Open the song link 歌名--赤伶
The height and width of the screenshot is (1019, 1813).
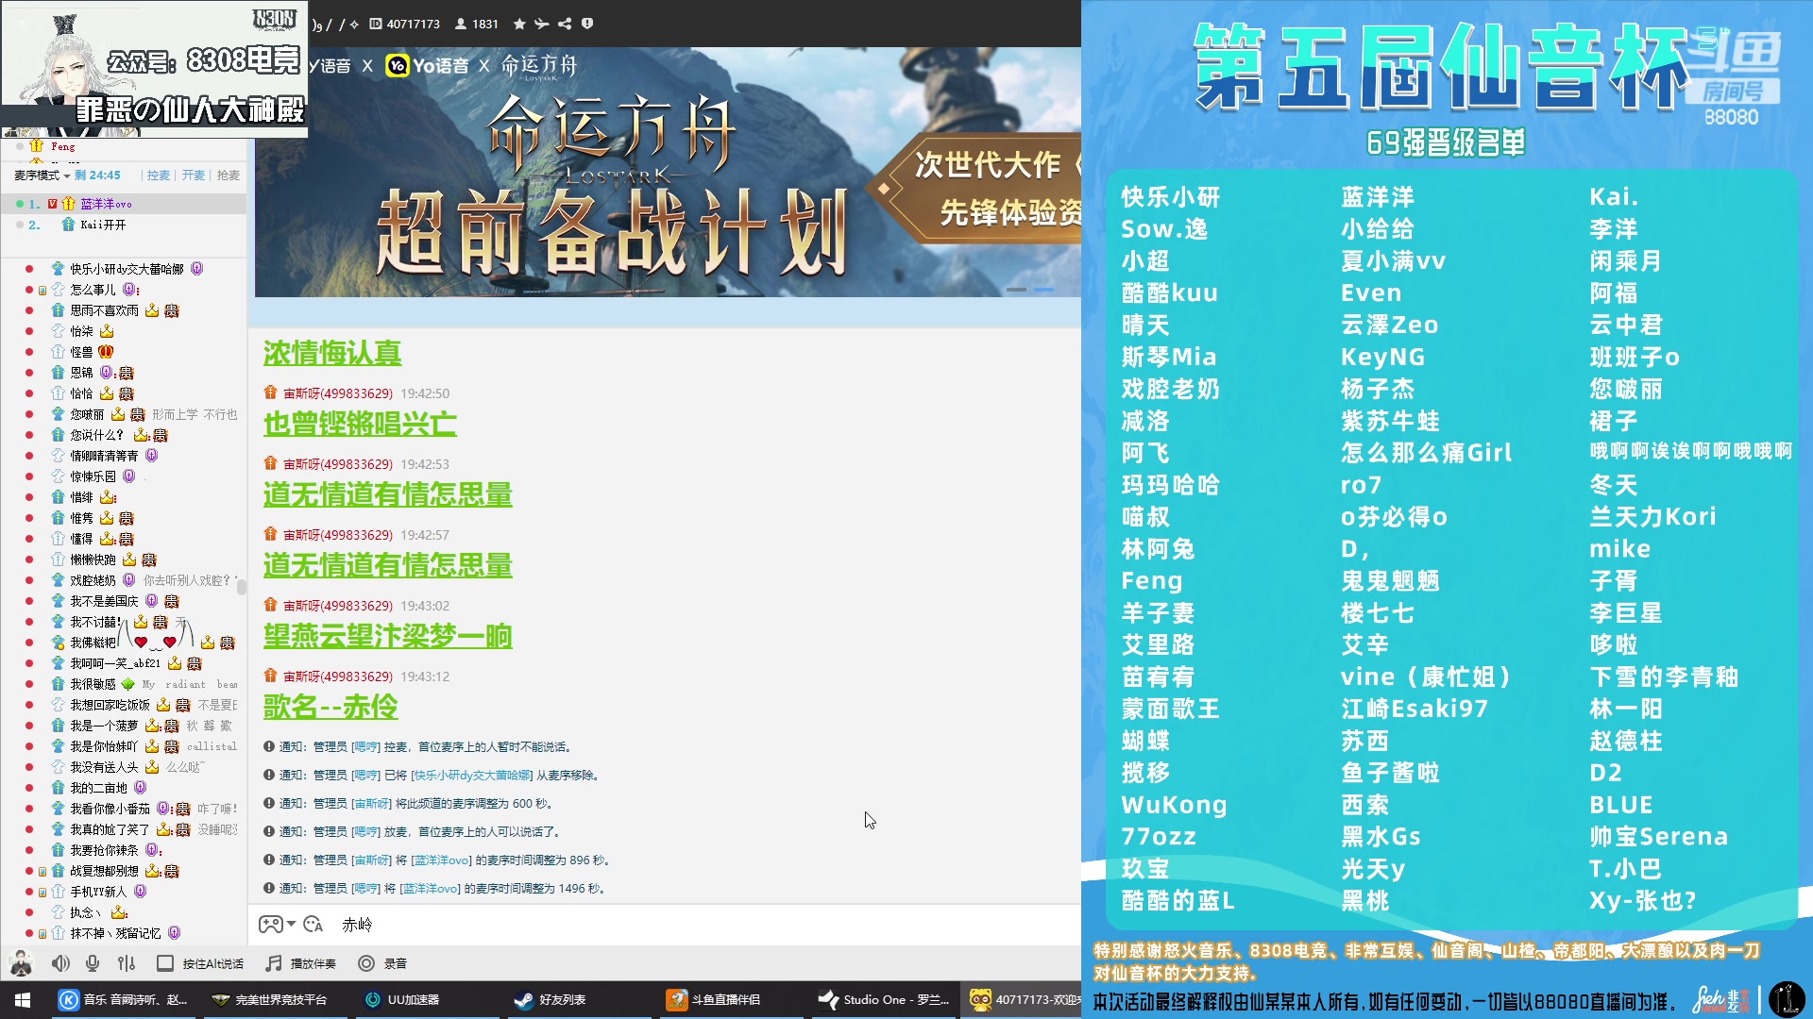tap(330, 706)
